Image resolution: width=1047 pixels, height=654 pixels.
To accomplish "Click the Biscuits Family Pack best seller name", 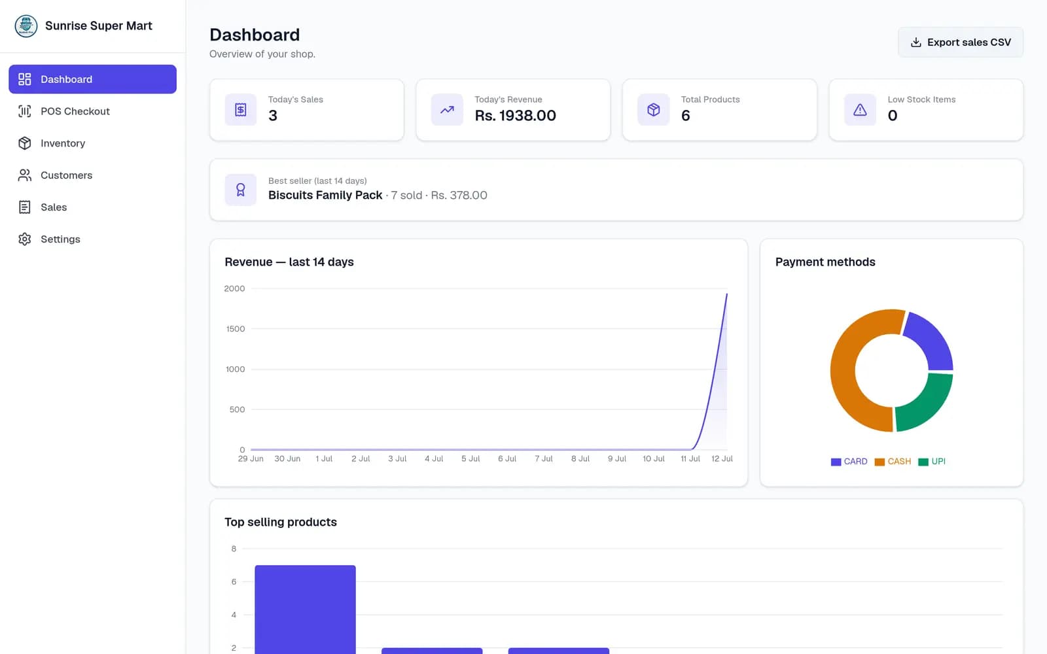I will point(325,195).
